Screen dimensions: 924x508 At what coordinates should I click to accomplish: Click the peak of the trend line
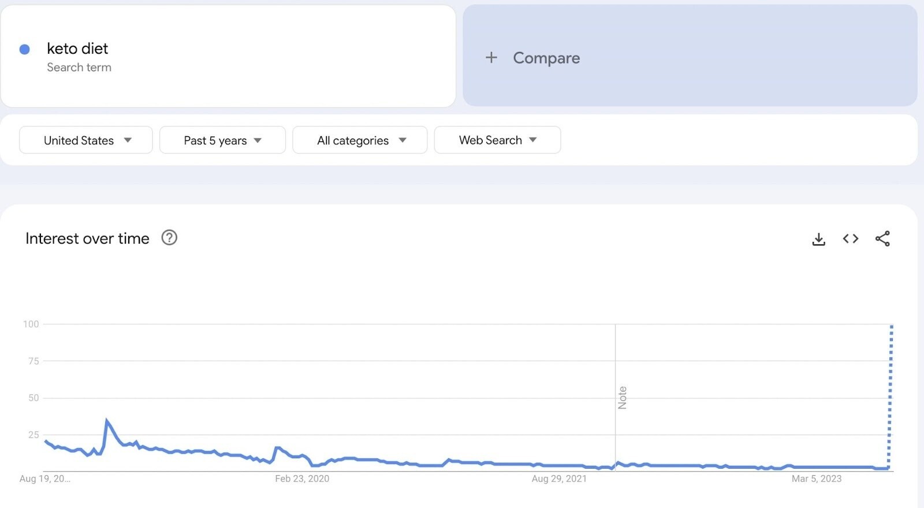[x=107, y=420]
